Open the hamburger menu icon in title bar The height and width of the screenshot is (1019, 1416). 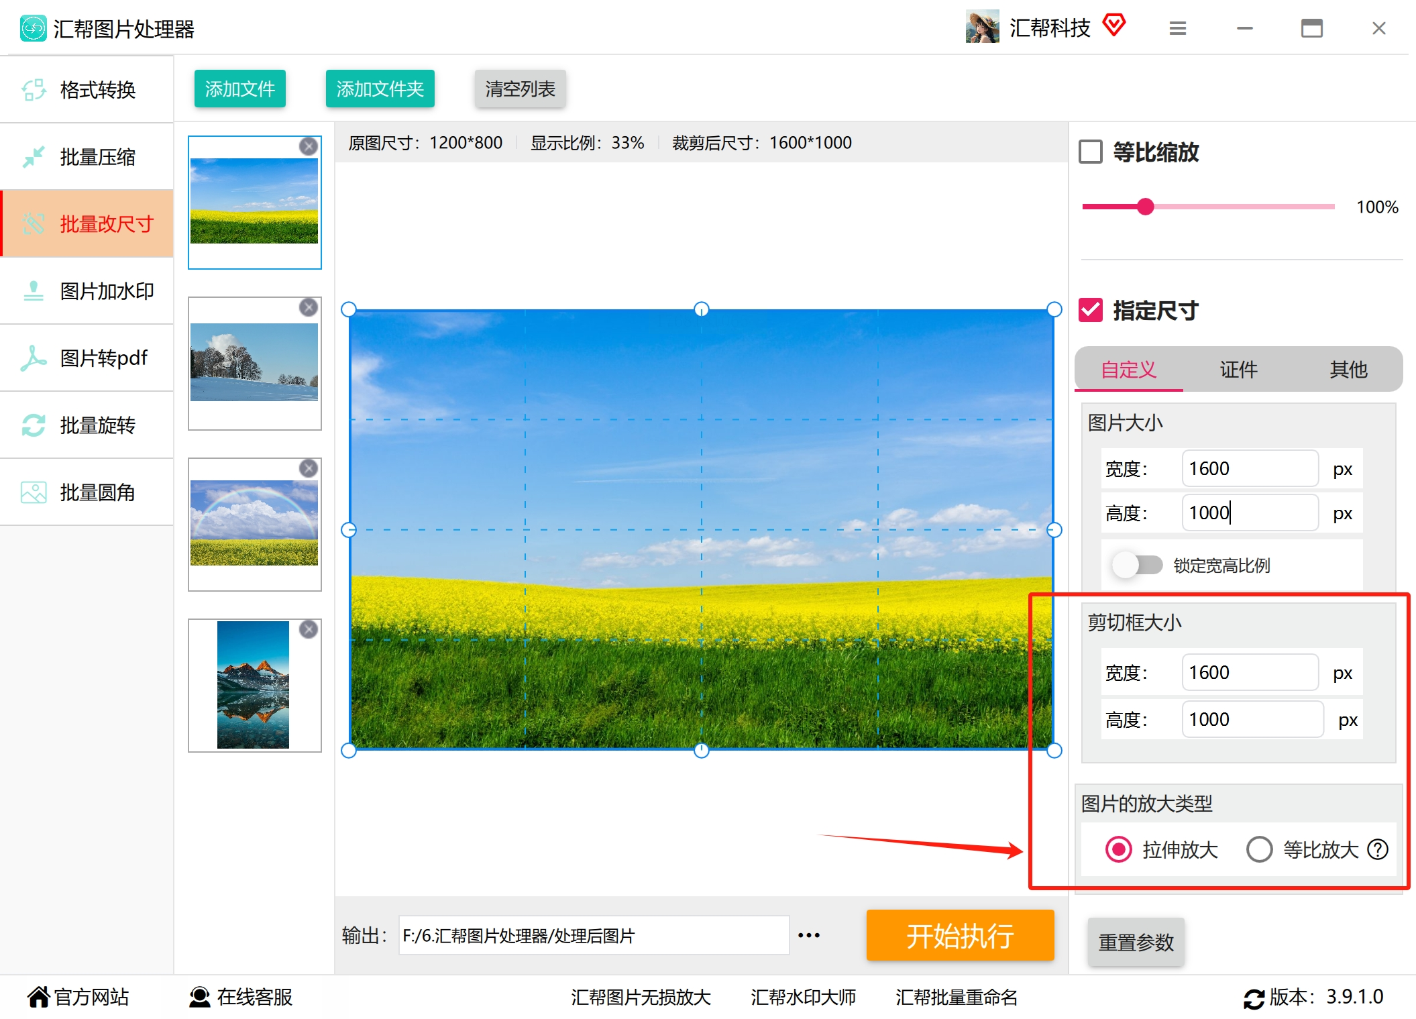(x=1177, y=28)
